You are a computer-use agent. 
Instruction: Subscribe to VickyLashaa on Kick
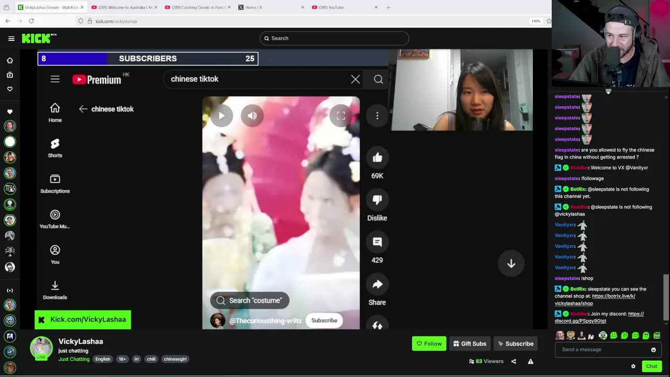coord(516,344)
